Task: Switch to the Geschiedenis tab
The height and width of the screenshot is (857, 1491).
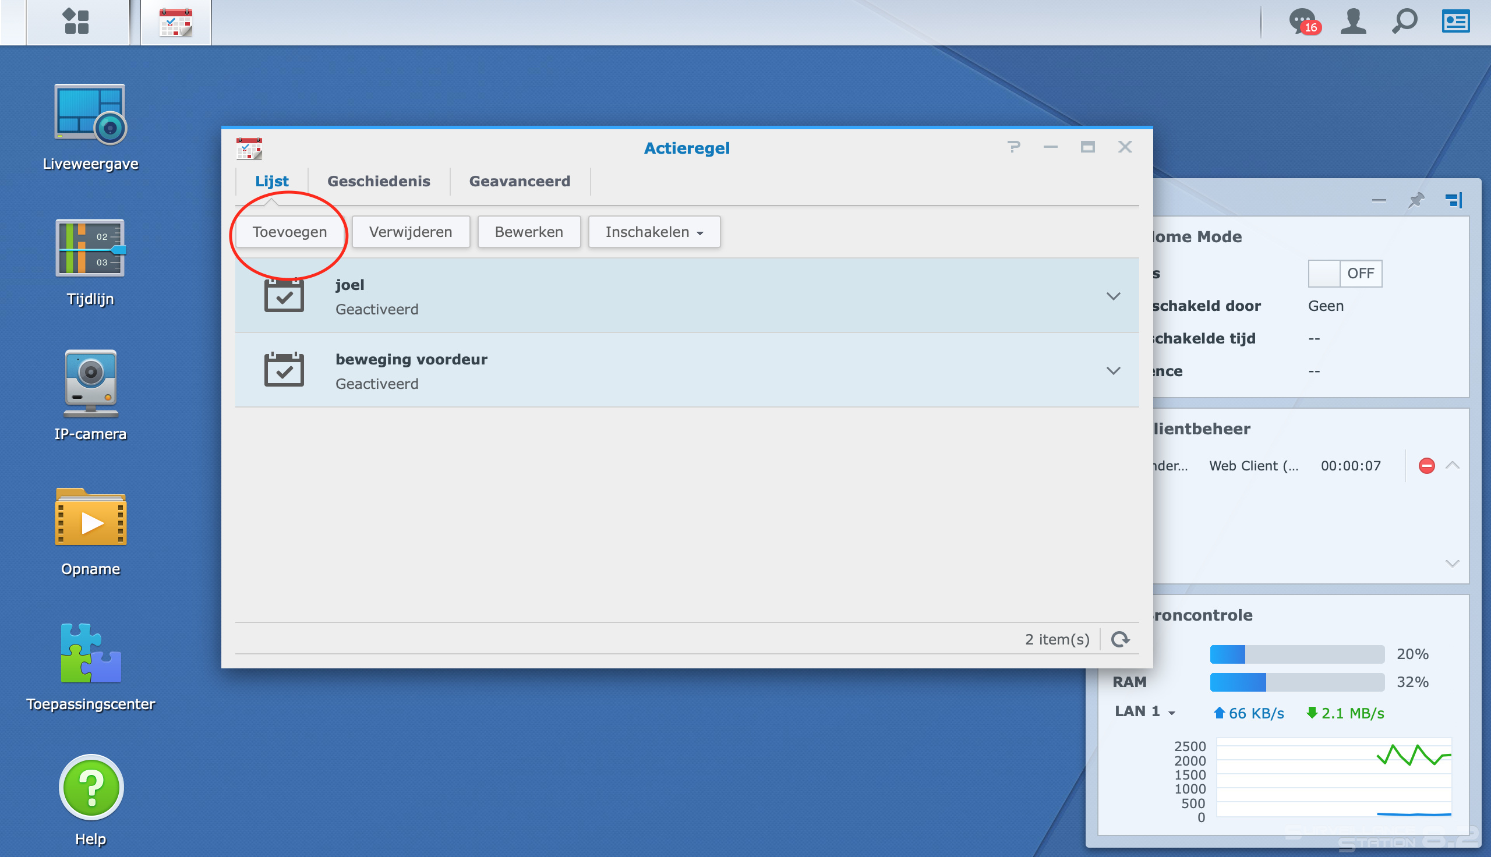Action: (379, 181)
